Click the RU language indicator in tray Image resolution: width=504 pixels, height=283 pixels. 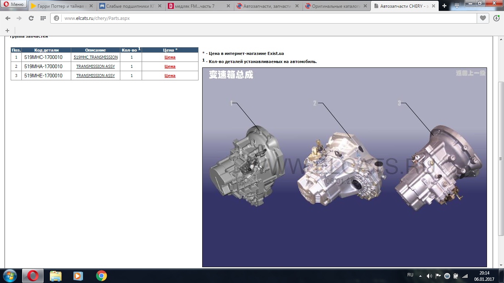coord(410,275)
